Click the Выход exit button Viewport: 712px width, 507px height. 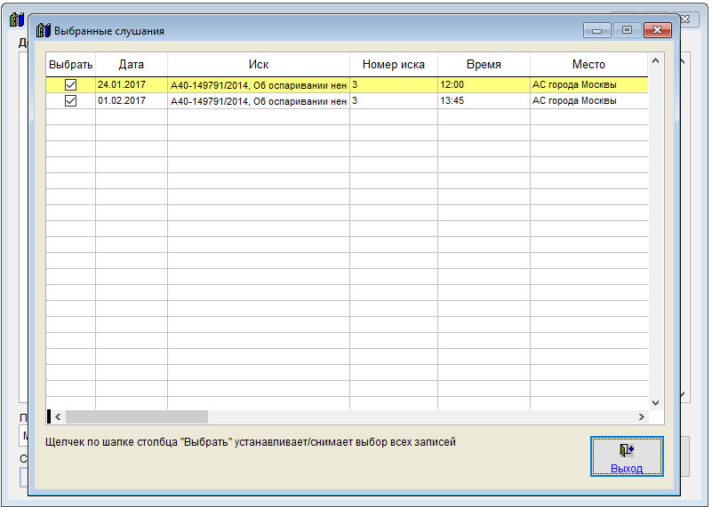(x=627, y=456)
